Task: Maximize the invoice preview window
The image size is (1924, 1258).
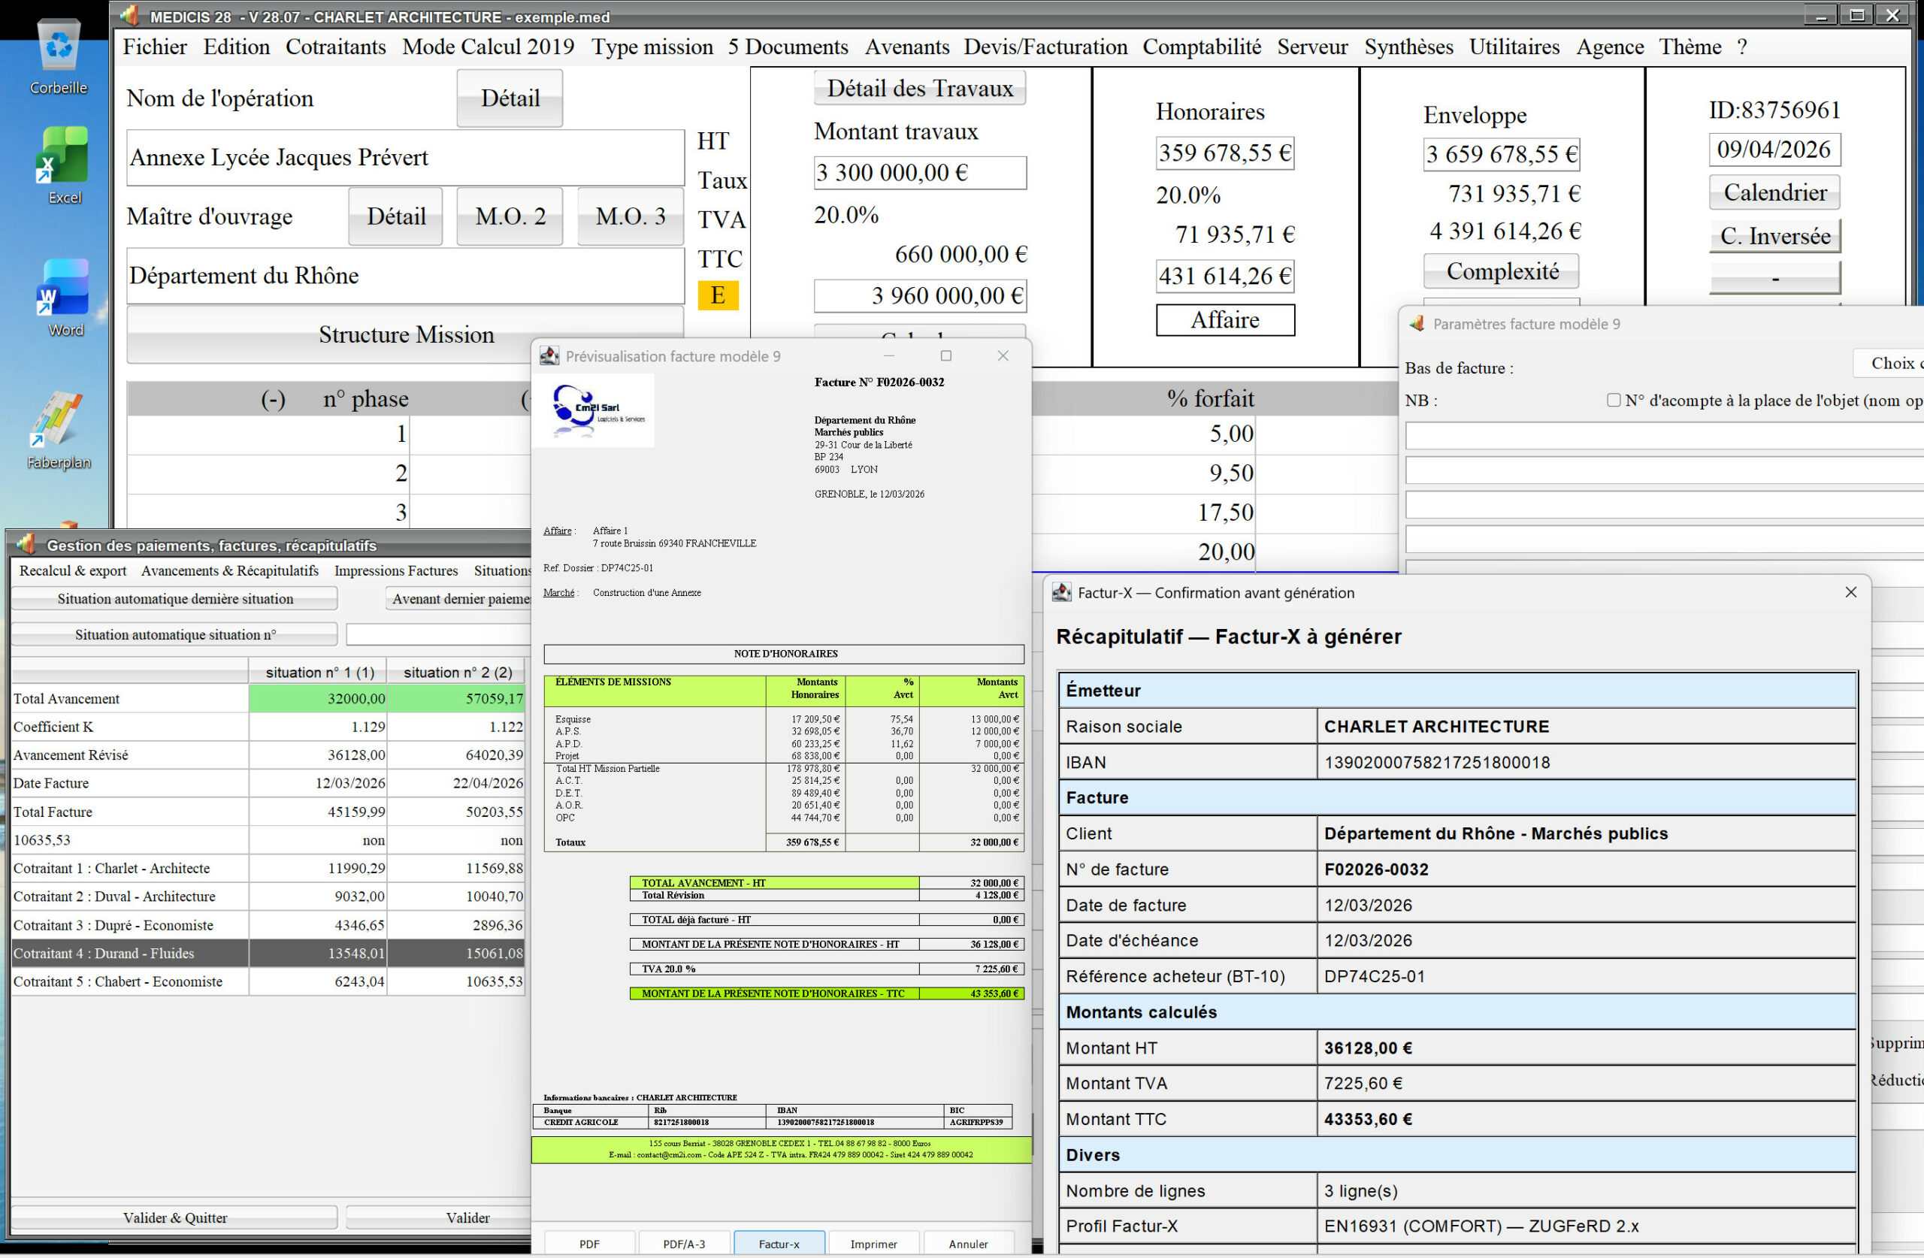Action: [x=945, y=355]
